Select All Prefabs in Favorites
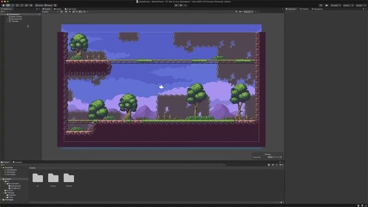Viewport: 368px width, 207px height. [x=11, y=175]
